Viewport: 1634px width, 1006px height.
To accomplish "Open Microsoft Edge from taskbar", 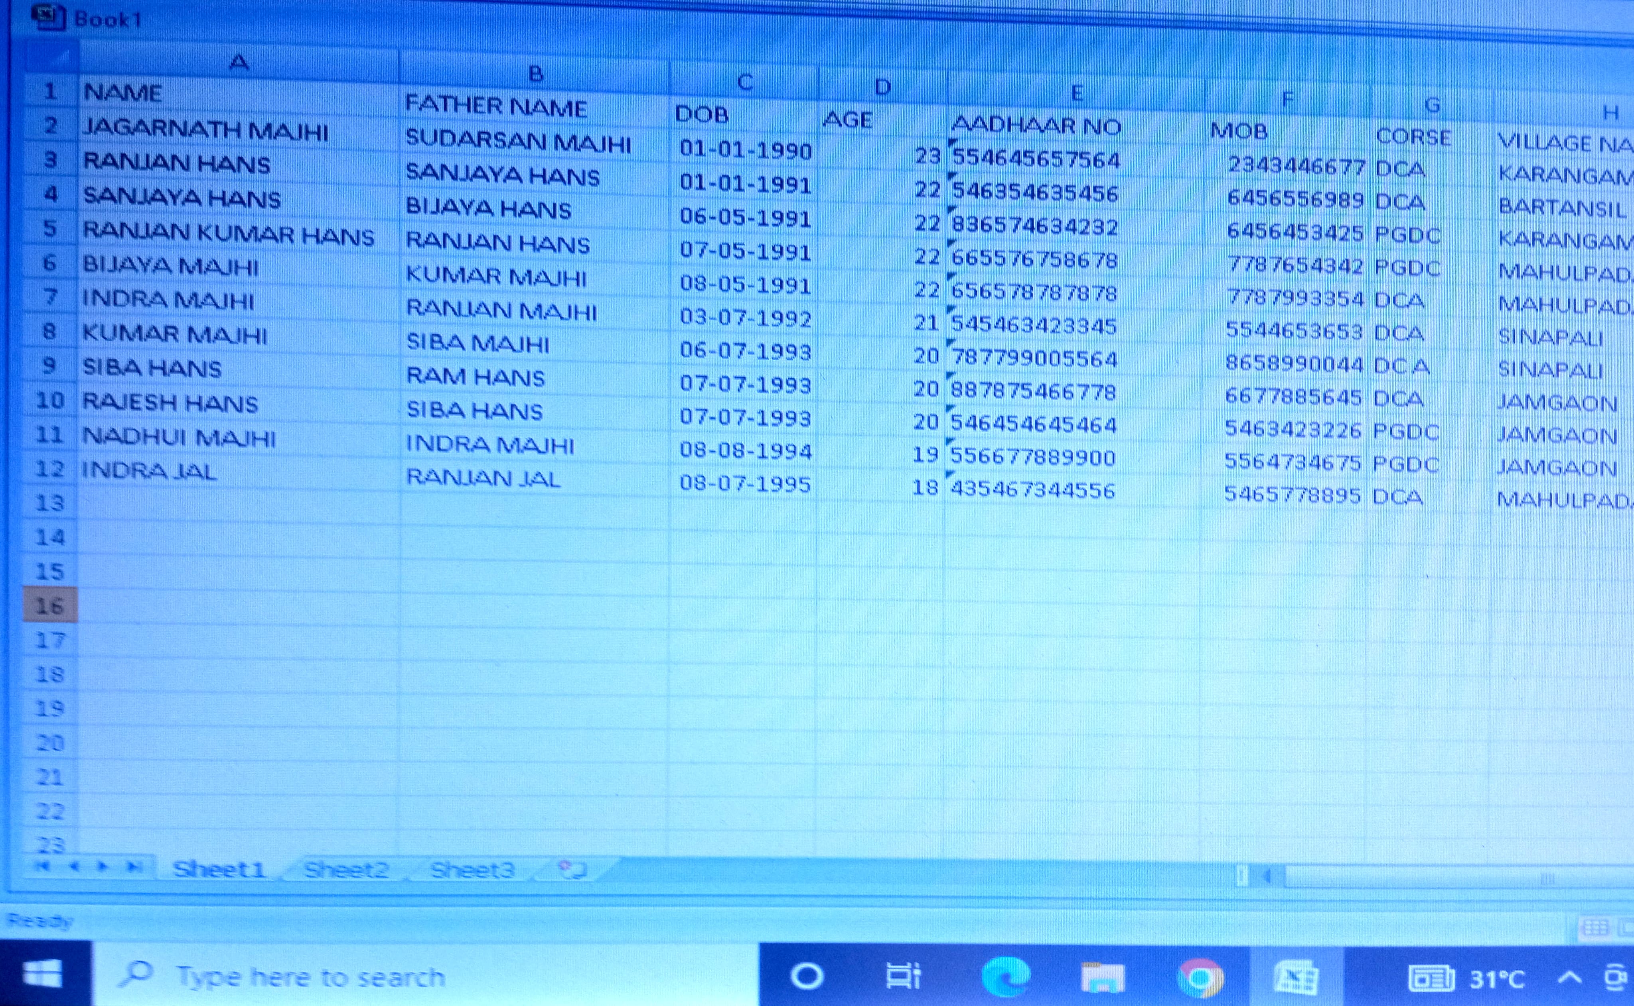I will click(1005, 977).
